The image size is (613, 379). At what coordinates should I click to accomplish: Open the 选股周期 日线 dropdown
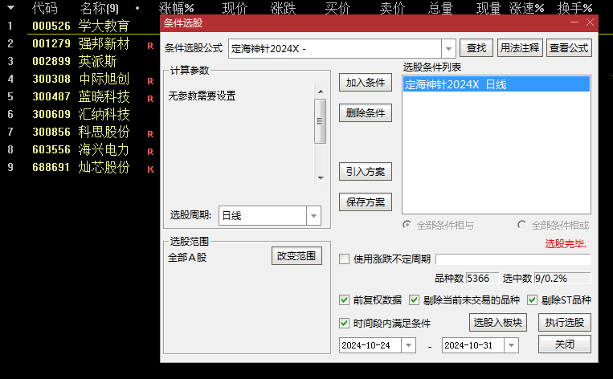(x=313, y=216)
